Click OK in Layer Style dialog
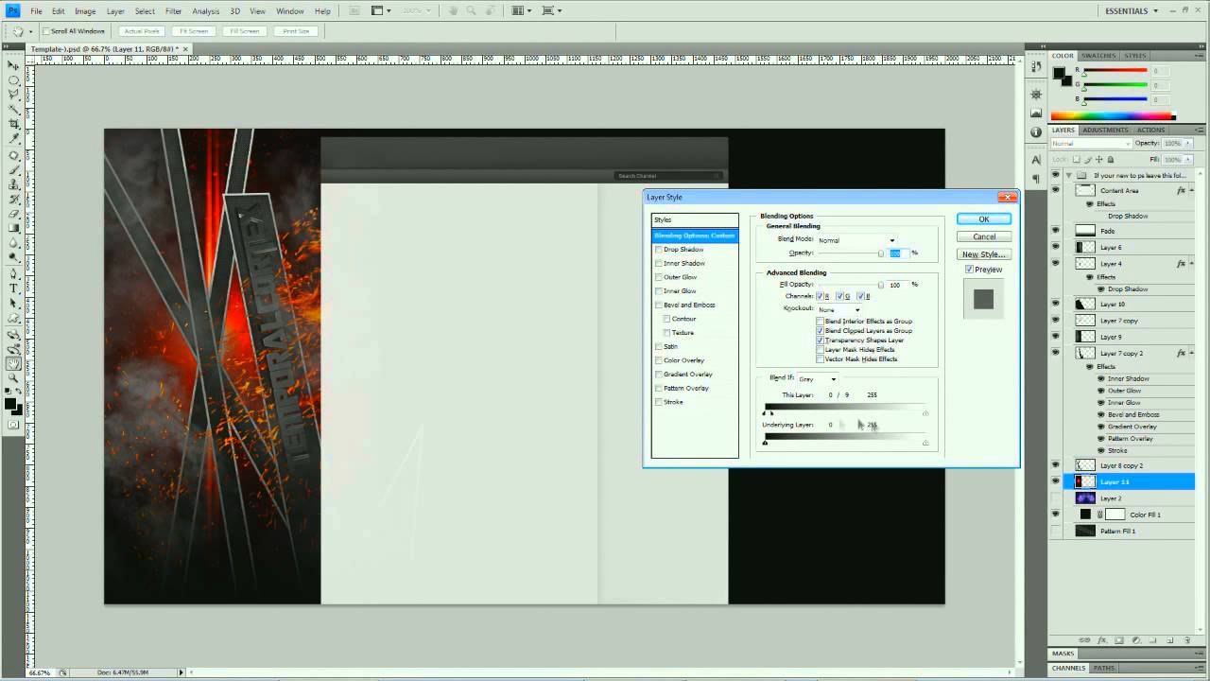Screen dimensions: 1210x681 (x=984, y=218)
